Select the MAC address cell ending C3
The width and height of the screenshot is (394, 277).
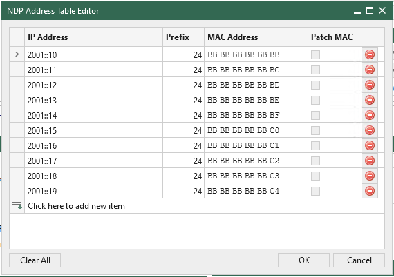256,176
